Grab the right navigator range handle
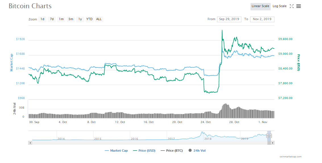This screenshot has width=322, height=163. coord(271,136)
